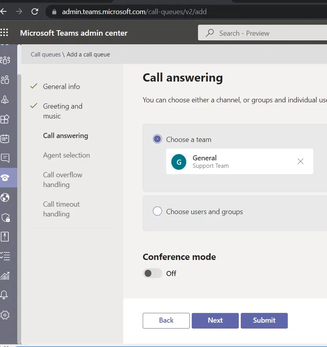Viewport: 327px width, 347px height.
Task: Remove the General Support Team channel
Action: click(x=300, y=161)
